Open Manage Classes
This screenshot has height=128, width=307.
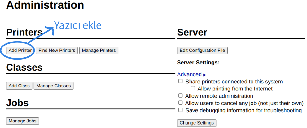point(54,86)
